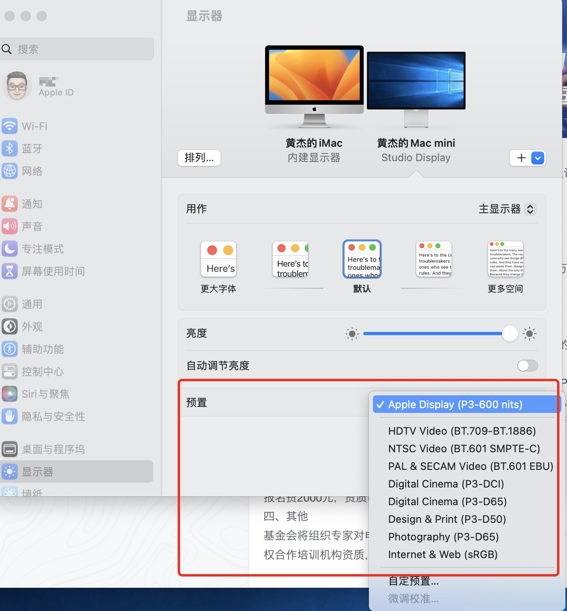
Task: Open Siri与聚焦 settings icon
Action: pos(10,394)
